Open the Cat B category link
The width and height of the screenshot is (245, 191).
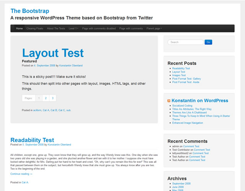click(x=54, y=110)
